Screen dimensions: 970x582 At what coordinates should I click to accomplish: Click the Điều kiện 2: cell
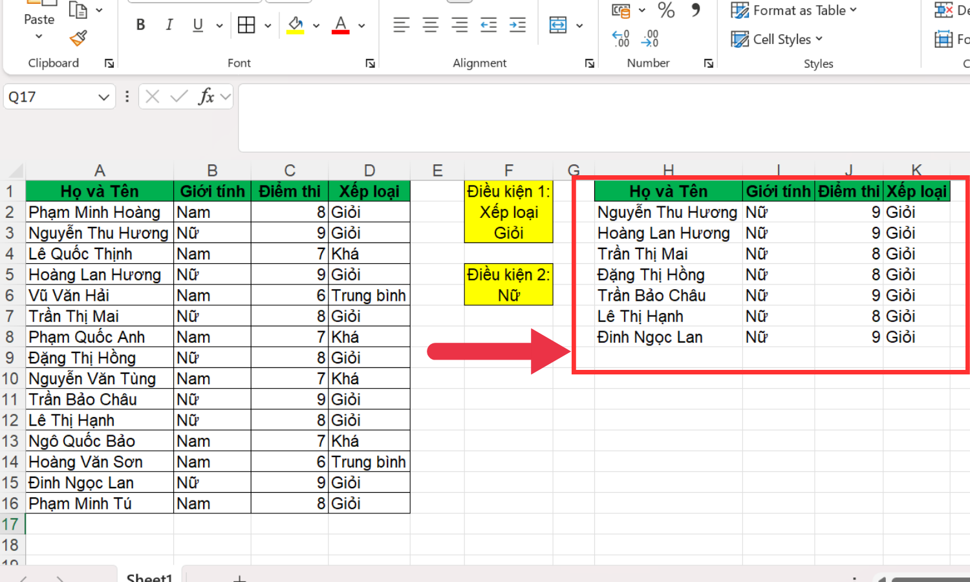click(508, 275)
